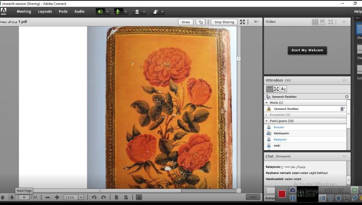Select host Samaneh Rashtbar in attendee list
This screenshot has height=205, width=362.
pos(305,109)
